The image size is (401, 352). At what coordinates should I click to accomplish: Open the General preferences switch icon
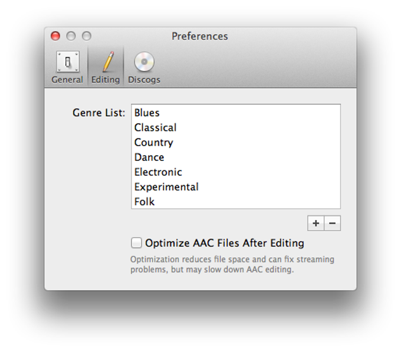pyautogui.click(x=68, y=61)
